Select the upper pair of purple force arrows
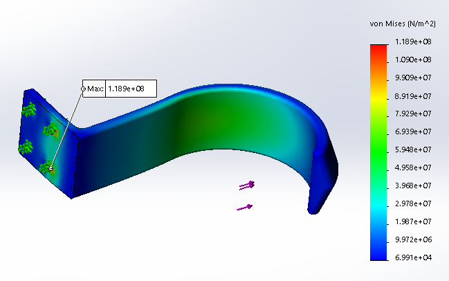 pyautogui.click(x=247, y=185)
